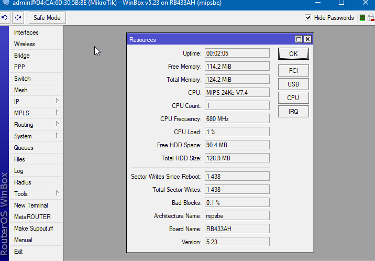Select Exit in sidebar
The image size is (375, 261).
coord(36,252)
